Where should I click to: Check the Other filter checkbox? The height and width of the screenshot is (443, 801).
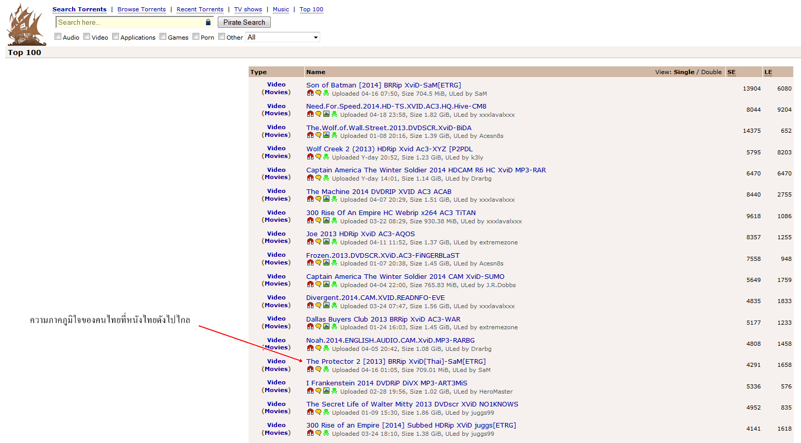click(222, 37)
